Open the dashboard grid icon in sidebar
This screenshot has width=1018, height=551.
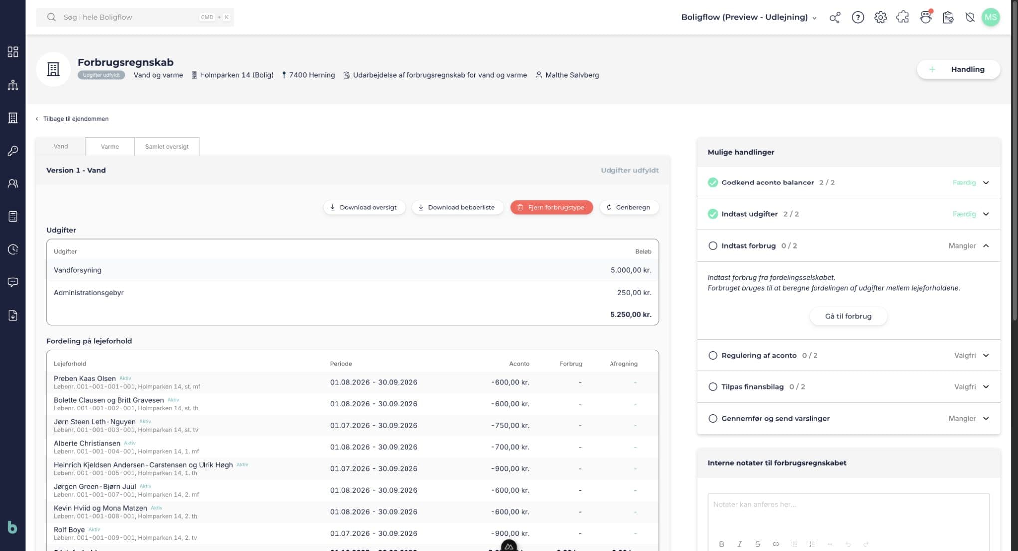(x=13, y=52)
